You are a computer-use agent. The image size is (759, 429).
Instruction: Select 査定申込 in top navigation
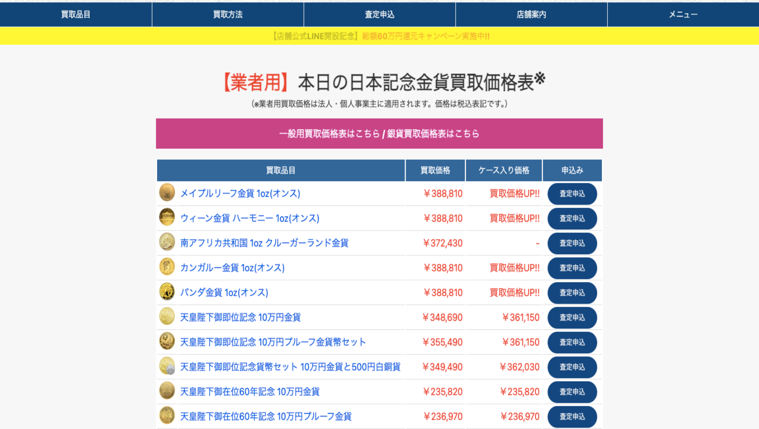pos(379,14)
